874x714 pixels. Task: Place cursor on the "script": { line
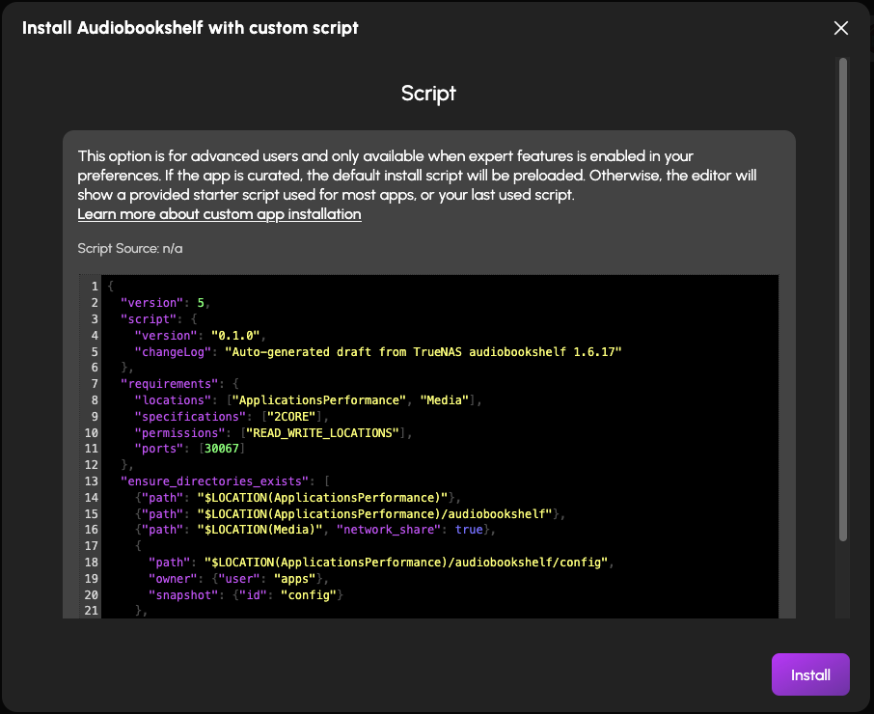click(x=159, y=318)
